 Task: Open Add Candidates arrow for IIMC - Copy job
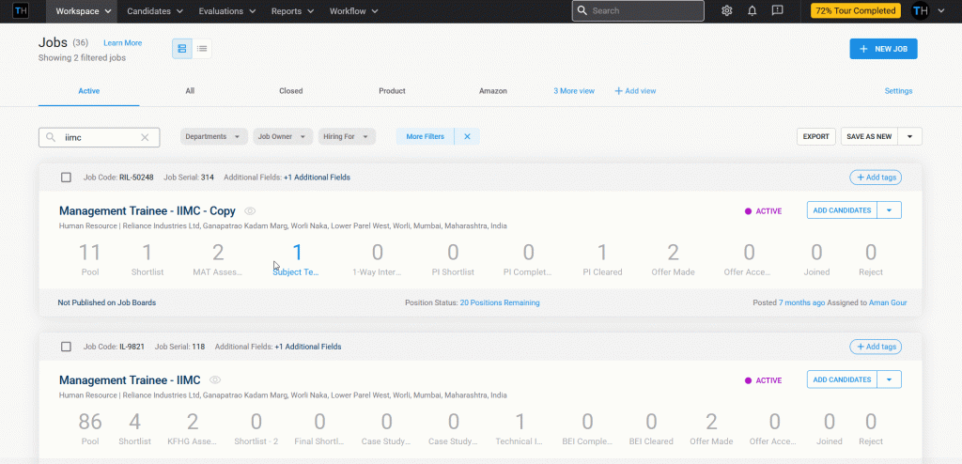coord(889,209)
